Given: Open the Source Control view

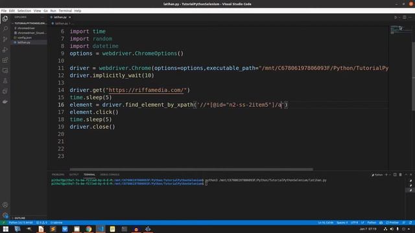Looking at the screenshot, I should pos(5,39).
